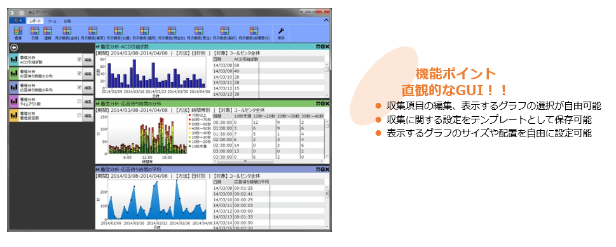
Task: Uncheck the 応答待ち時間の平均 checkbox
Action: pyautogui.click(x=79, y=88)
